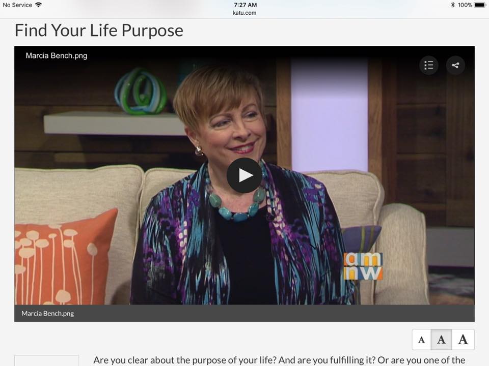Image resolution: width=489 pixels, height=366 pixels.
Task: Select the medium A font size
Action: point(441,340)
